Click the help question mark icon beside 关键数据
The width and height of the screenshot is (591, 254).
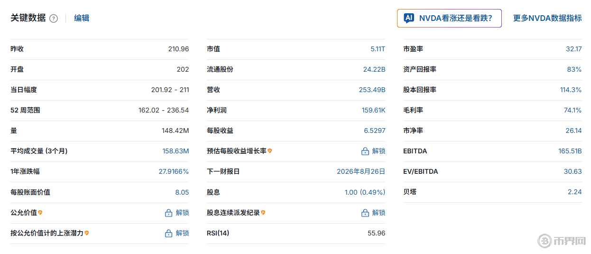(54, 19)
